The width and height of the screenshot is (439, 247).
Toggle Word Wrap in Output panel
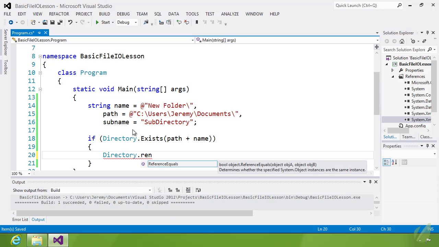[198, 190]
